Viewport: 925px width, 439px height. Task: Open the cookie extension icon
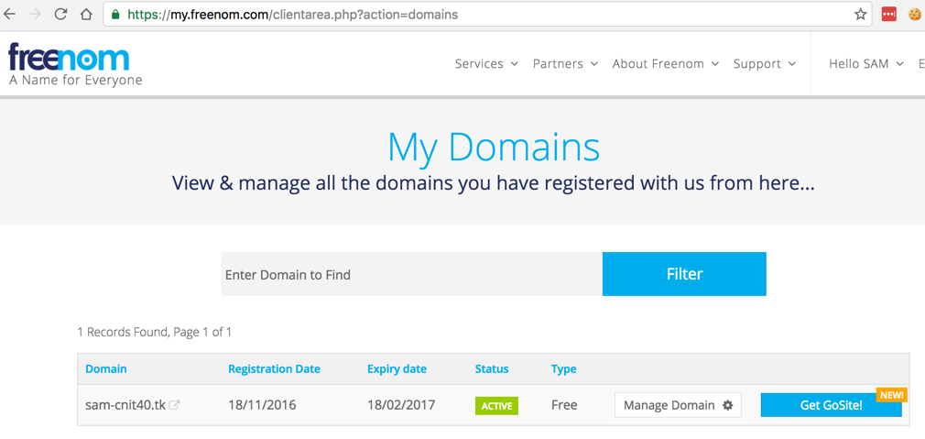(x=915, y=15)
